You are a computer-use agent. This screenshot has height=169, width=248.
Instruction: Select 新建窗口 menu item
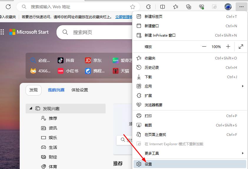190,26
